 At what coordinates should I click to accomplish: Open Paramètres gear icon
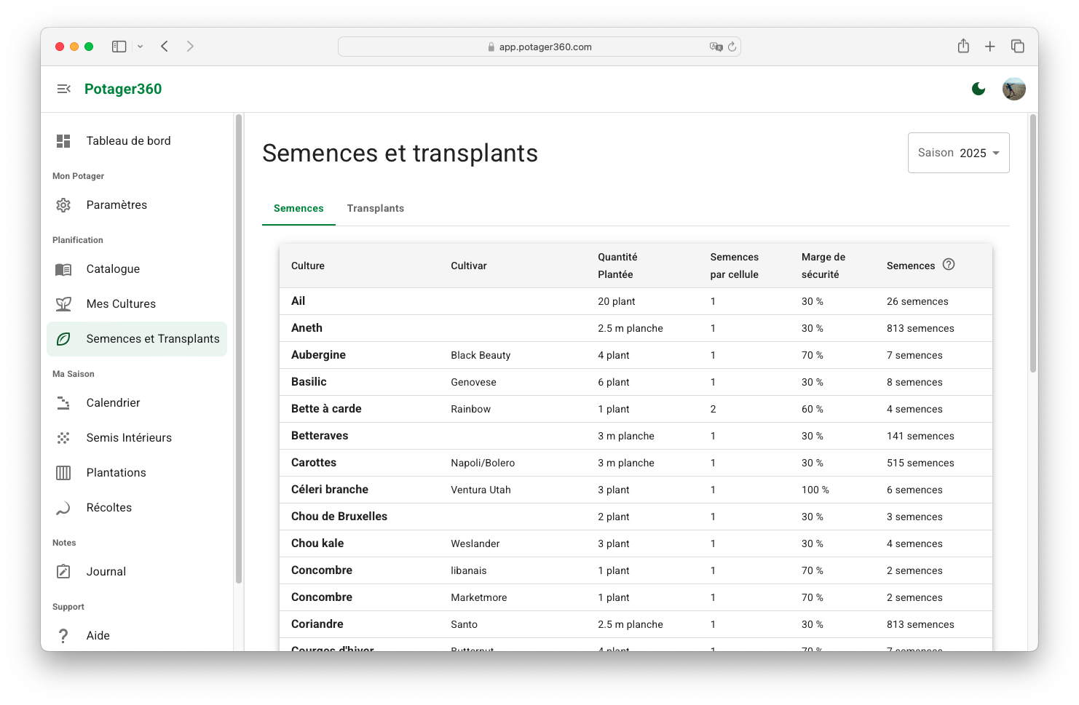[64, 205]
